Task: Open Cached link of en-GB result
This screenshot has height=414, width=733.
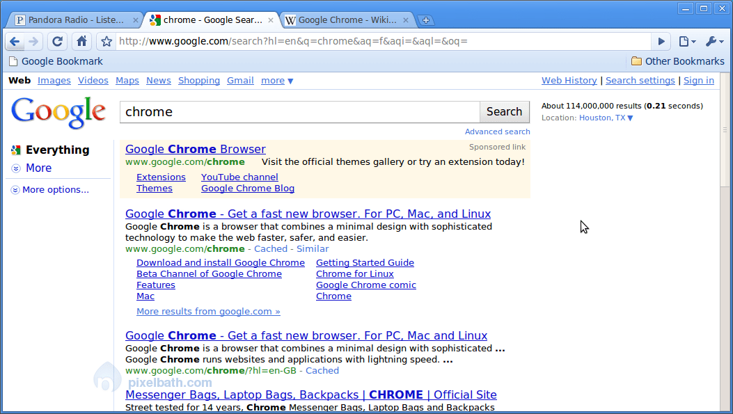Action: [322, 371]
